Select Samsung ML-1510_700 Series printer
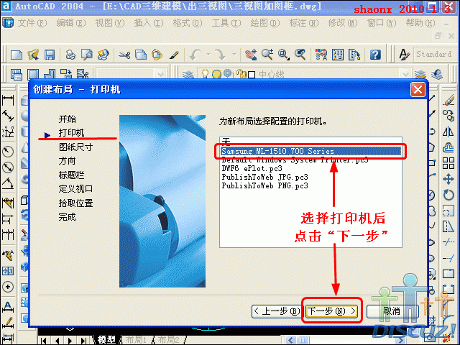Screen dimensions: 460x345 (310, 151)
